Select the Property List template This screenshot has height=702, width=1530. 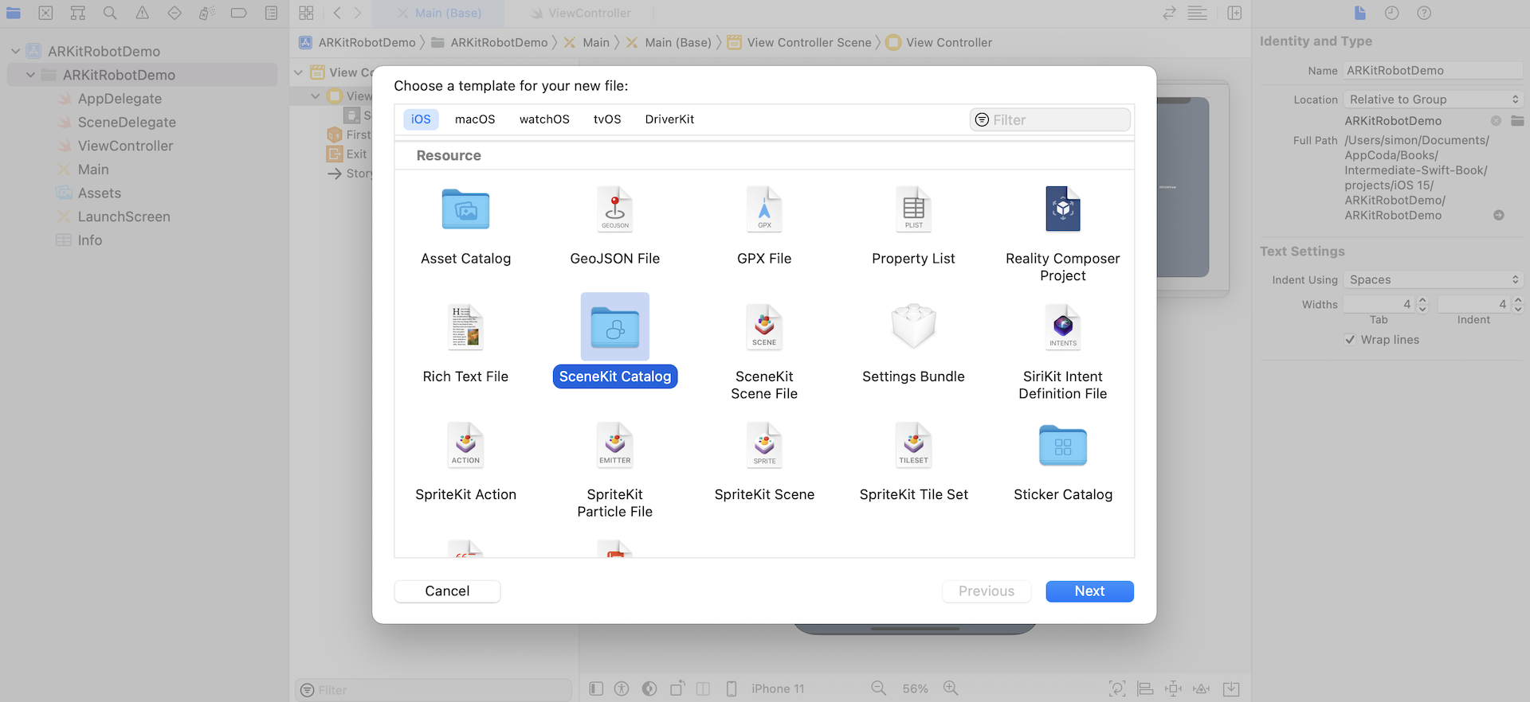coord(913,210)
